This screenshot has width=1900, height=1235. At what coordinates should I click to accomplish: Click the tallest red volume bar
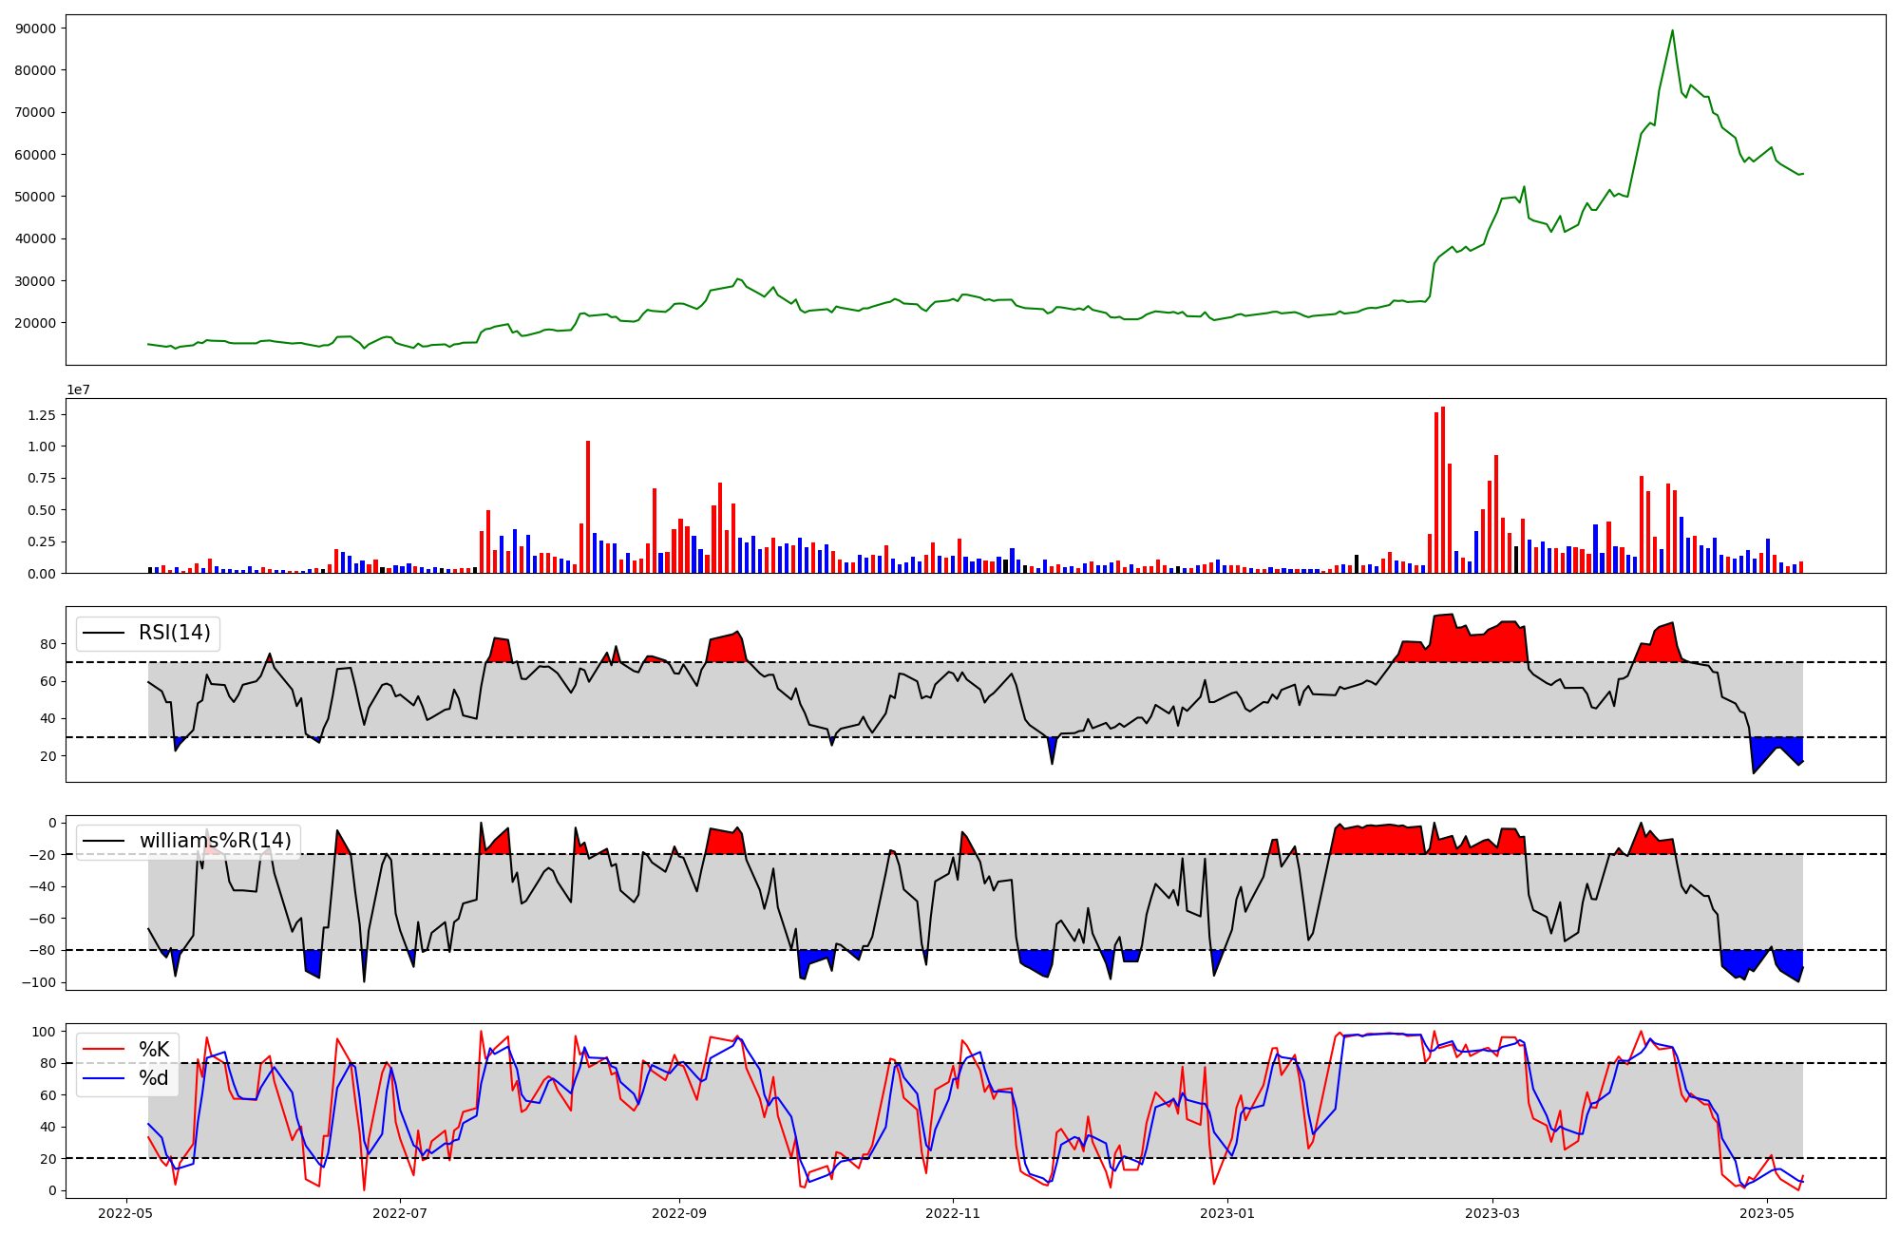coord(1443,489)
